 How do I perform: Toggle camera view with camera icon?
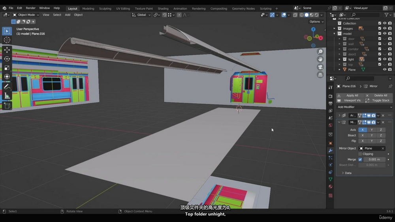click(x=320, y=67)
